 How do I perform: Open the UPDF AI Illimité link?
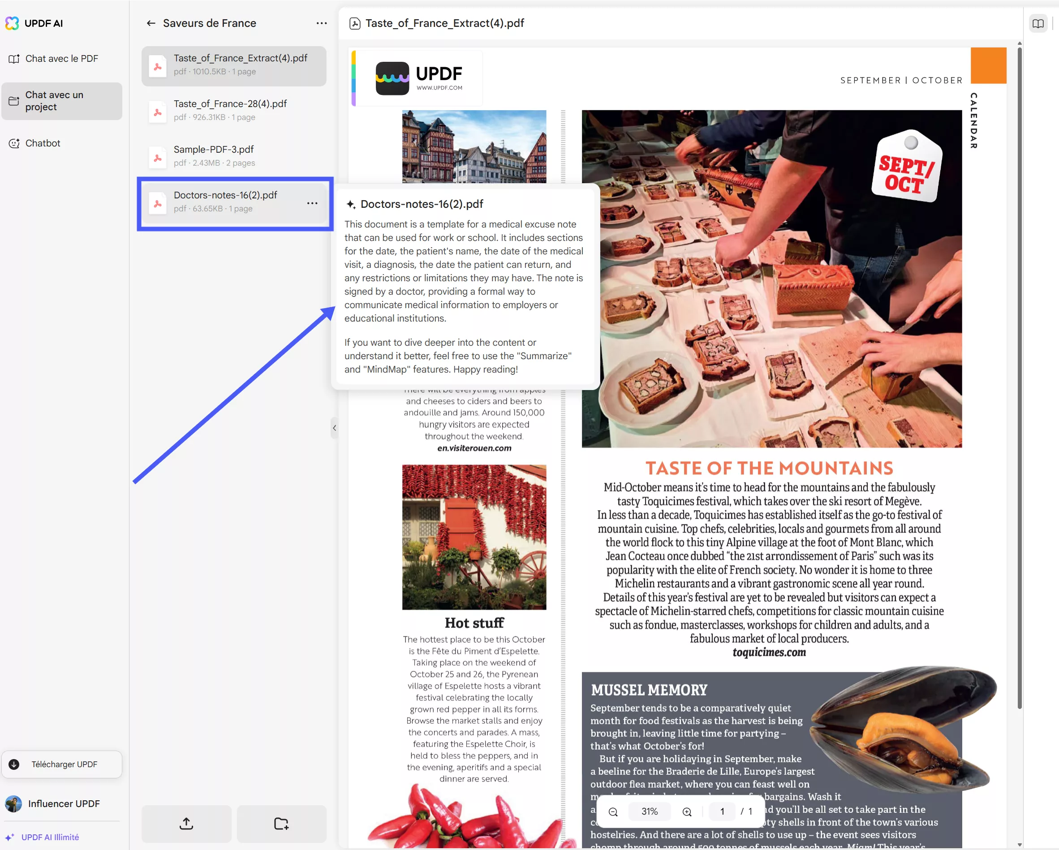tap(50, 837)
